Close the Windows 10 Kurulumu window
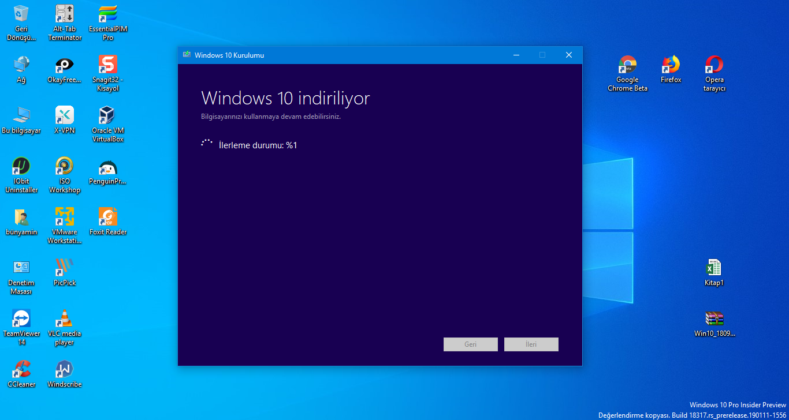The width and height of the screenshot is (789, 420). pyautogui.click(x=569, y=55)
